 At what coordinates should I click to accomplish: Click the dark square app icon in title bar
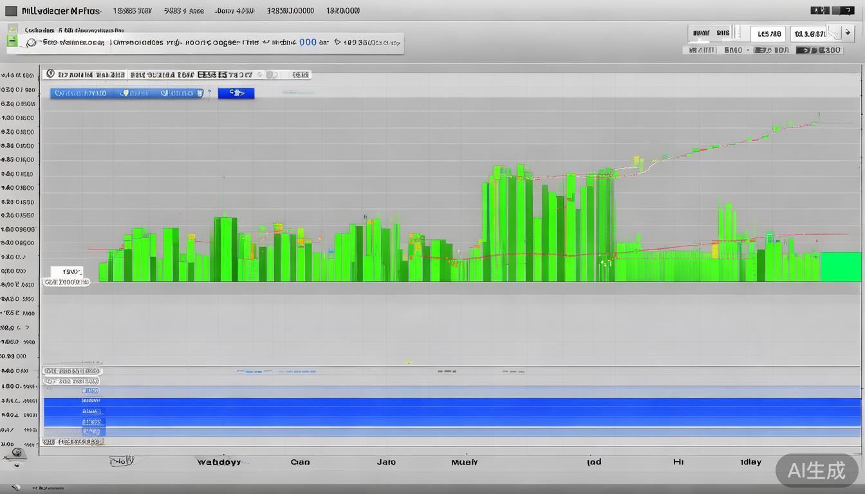(x=11, y=11)
